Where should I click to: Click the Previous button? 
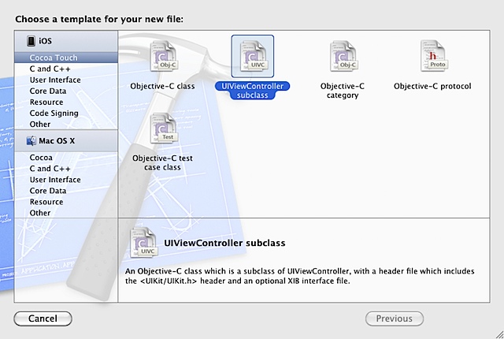pos(394,319)
